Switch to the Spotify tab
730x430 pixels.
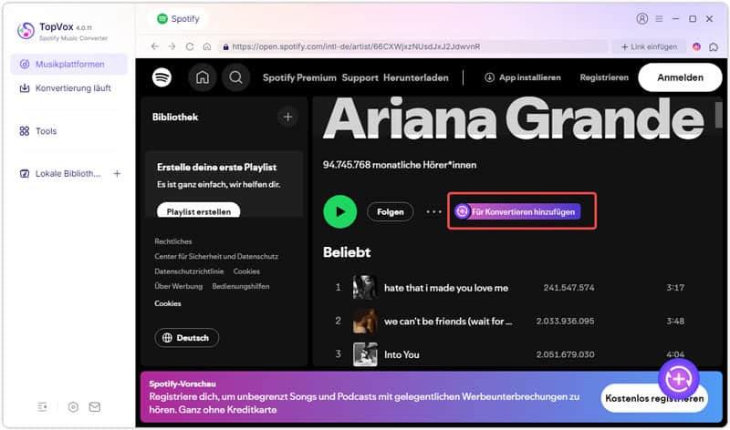coord(179,18)
